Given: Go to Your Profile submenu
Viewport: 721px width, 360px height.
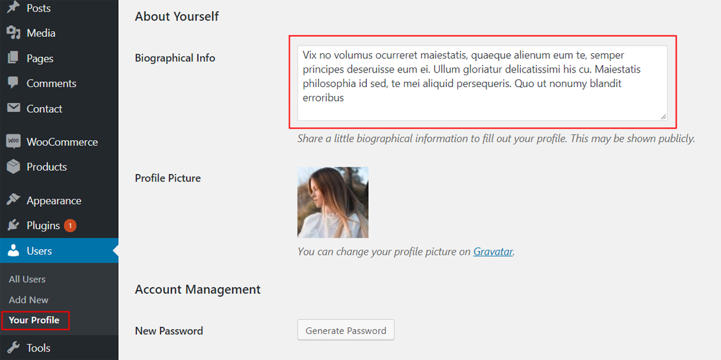Looking at the screenshot, I should tap(34, 320).
